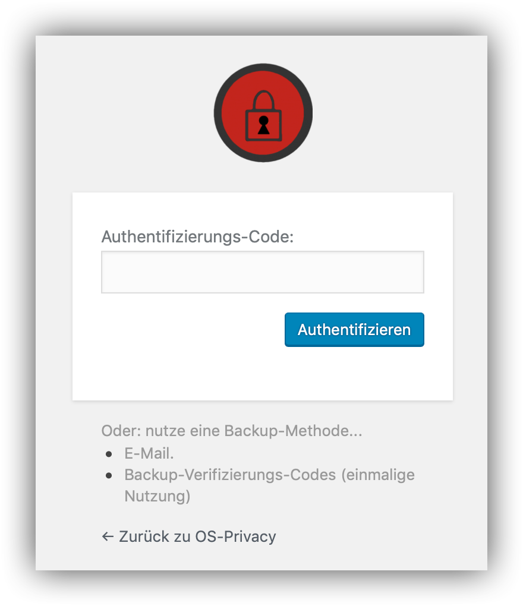The width and height of the screenshot is (523, 606).
Task: Click the red area of the lock logo
Action: point(233,113)
